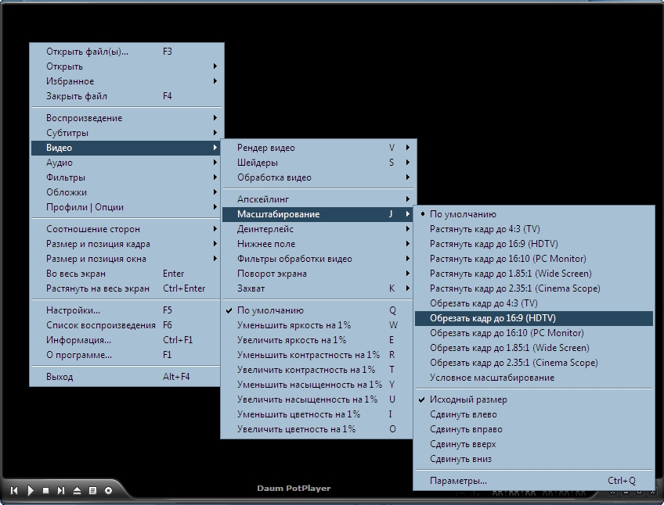The width and height of the screenshot is (664, 505).
Task: Click the settings gear icon in control bar
Action: [108, 490]
